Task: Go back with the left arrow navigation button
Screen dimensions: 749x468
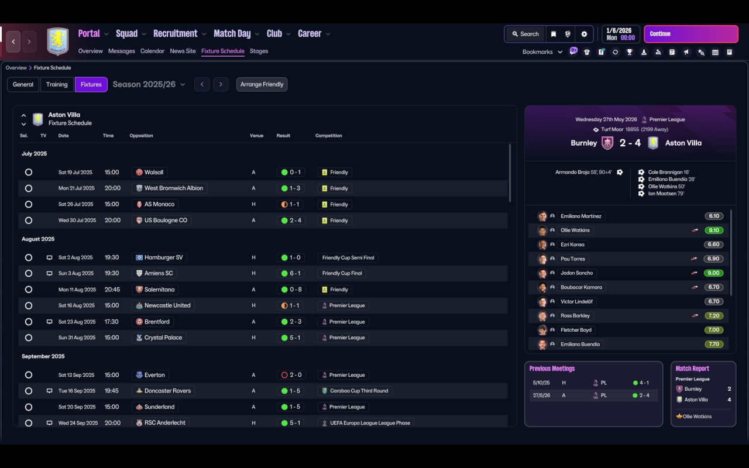Action: (13, 42)
